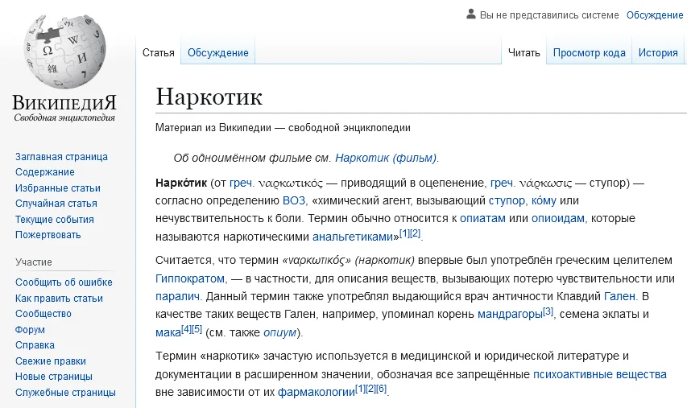Viewport: 687px width, 408px height.
Task: Open the фармакологии link
Action: tap(317, 392)
